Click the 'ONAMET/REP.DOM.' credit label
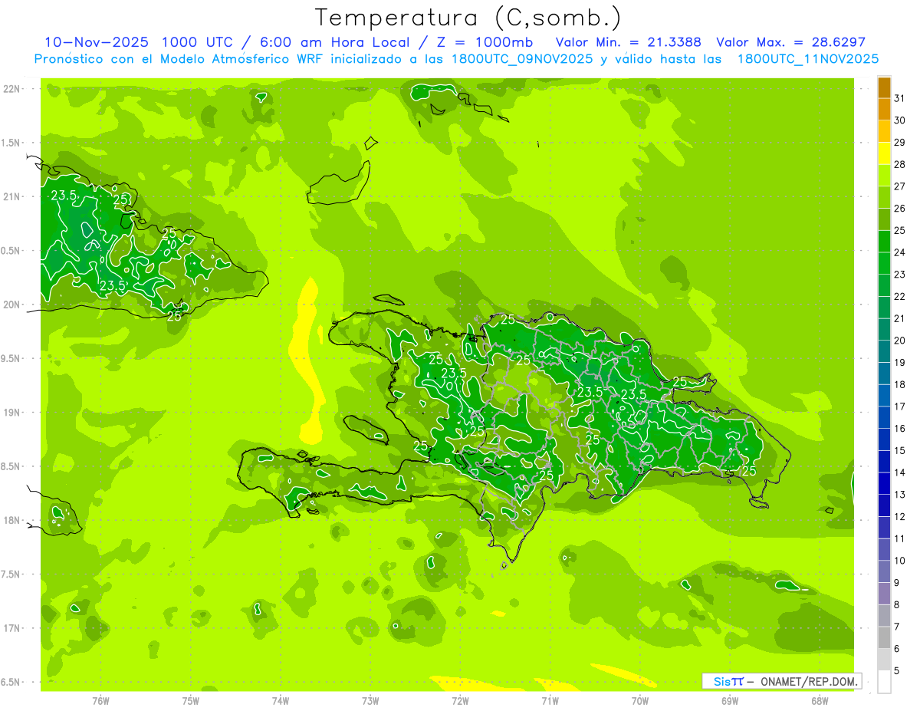The width and height of the screenshot is (920, 711). (x=808, y=681)
